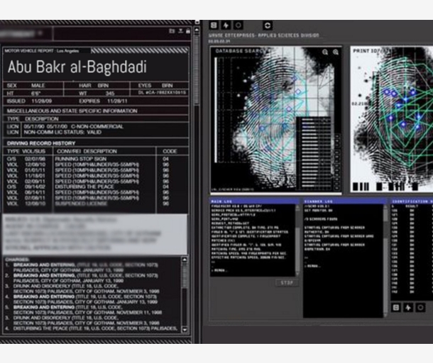Viewport: 433px width, 363px height.
Task: Click download icon in report panel header
Action: tap(180, 31)
